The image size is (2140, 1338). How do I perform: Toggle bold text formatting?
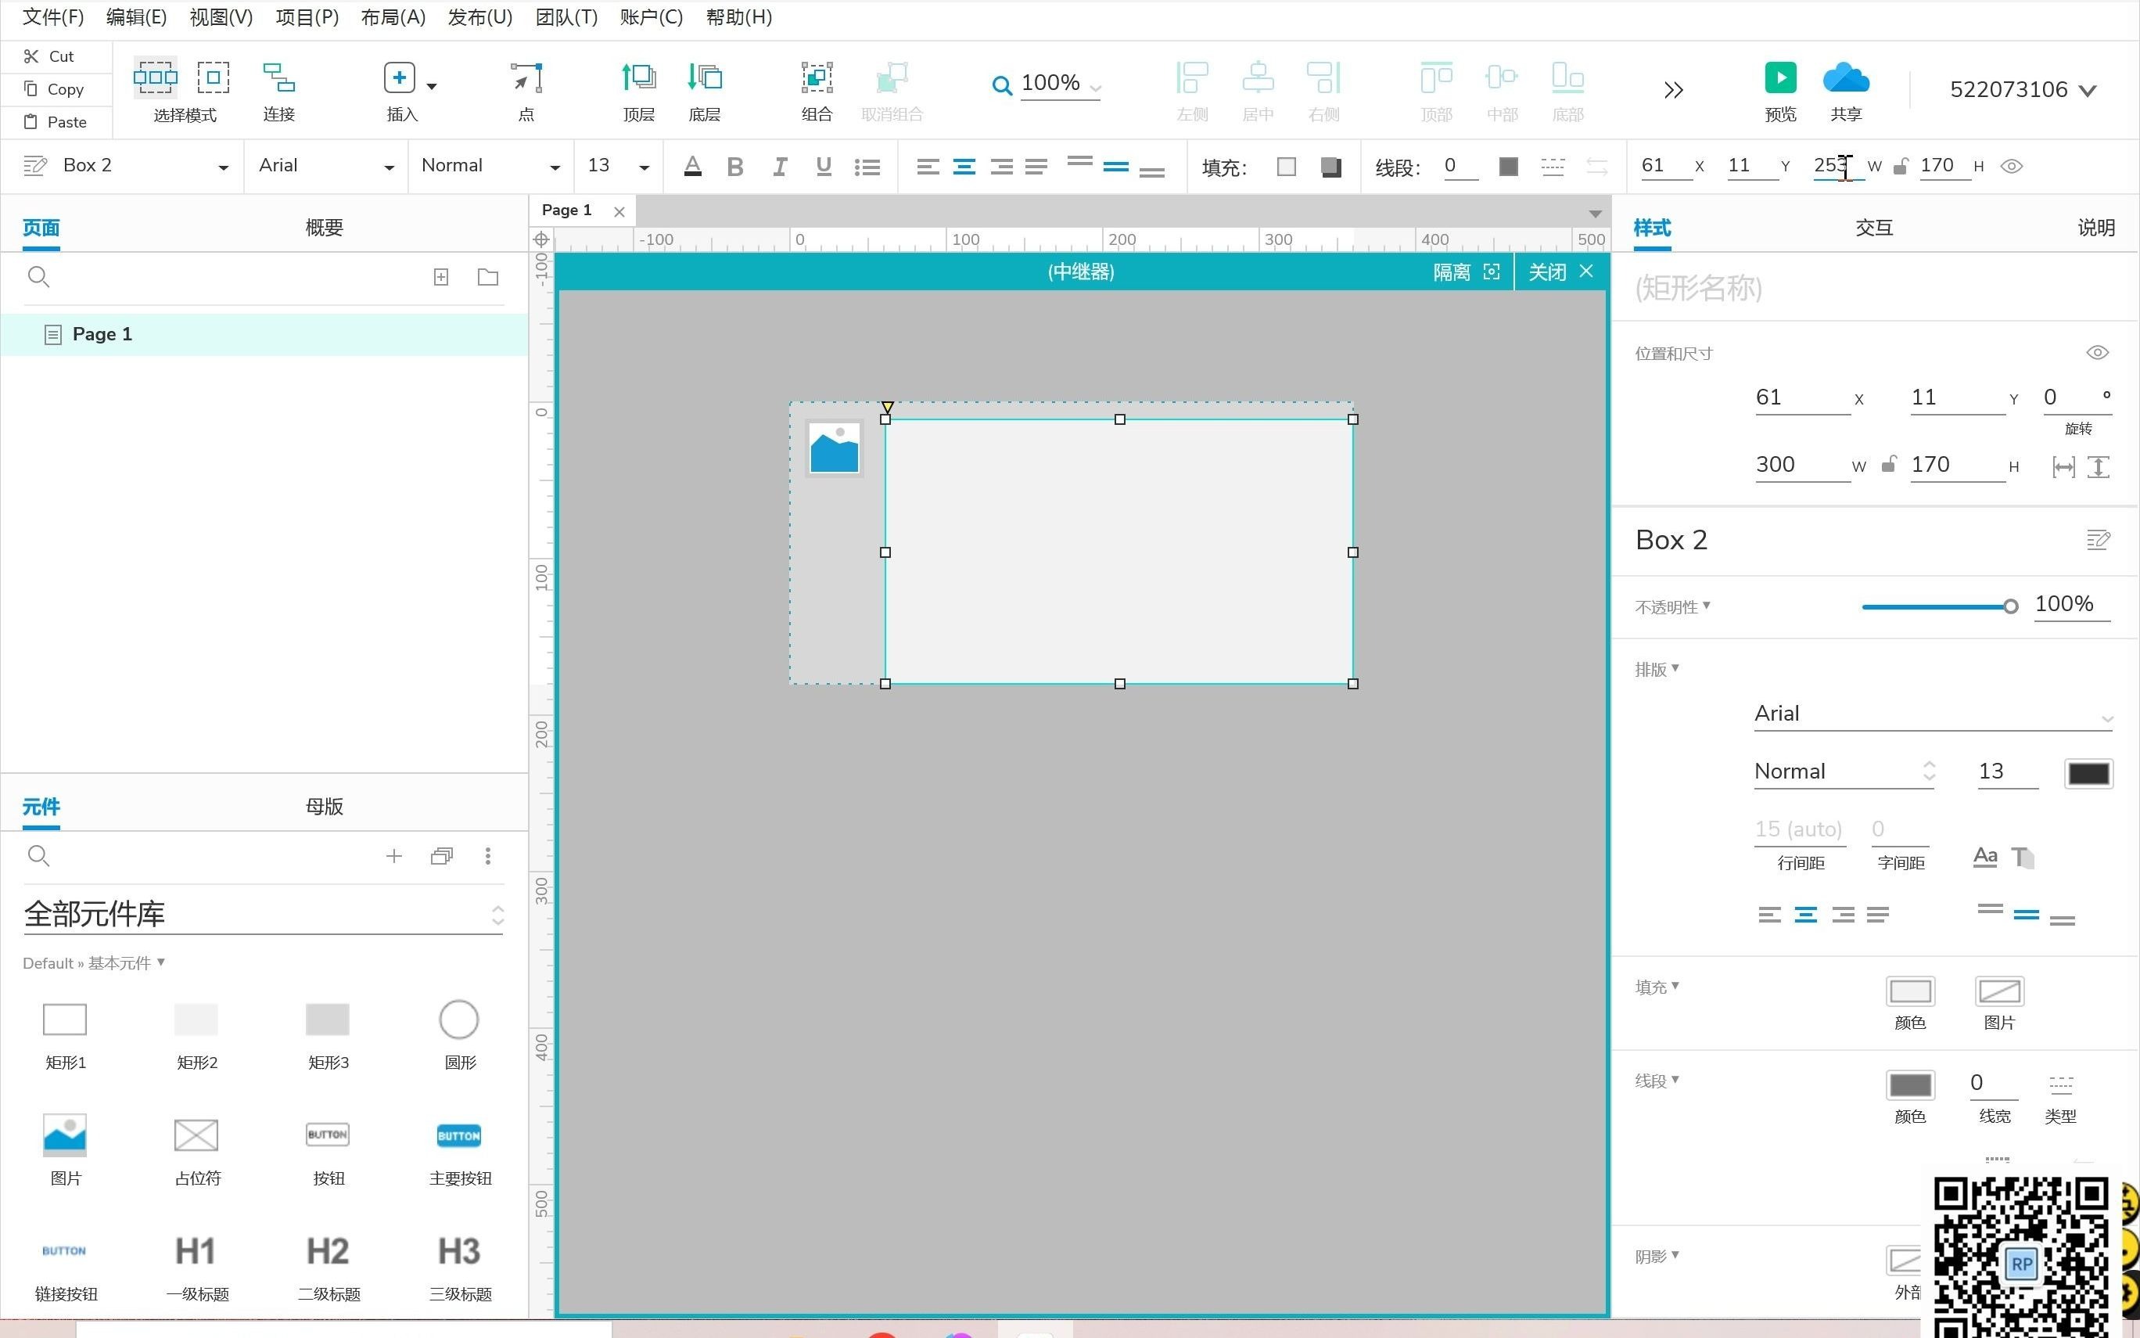[734, 167]
